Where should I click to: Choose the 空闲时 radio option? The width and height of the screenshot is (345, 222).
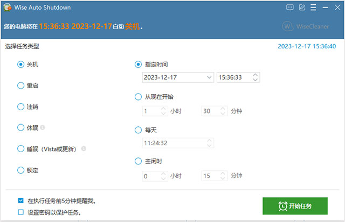138,161
